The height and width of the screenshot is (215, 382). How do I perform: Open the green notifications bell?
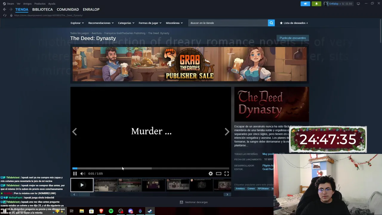(x=316, y=4)
